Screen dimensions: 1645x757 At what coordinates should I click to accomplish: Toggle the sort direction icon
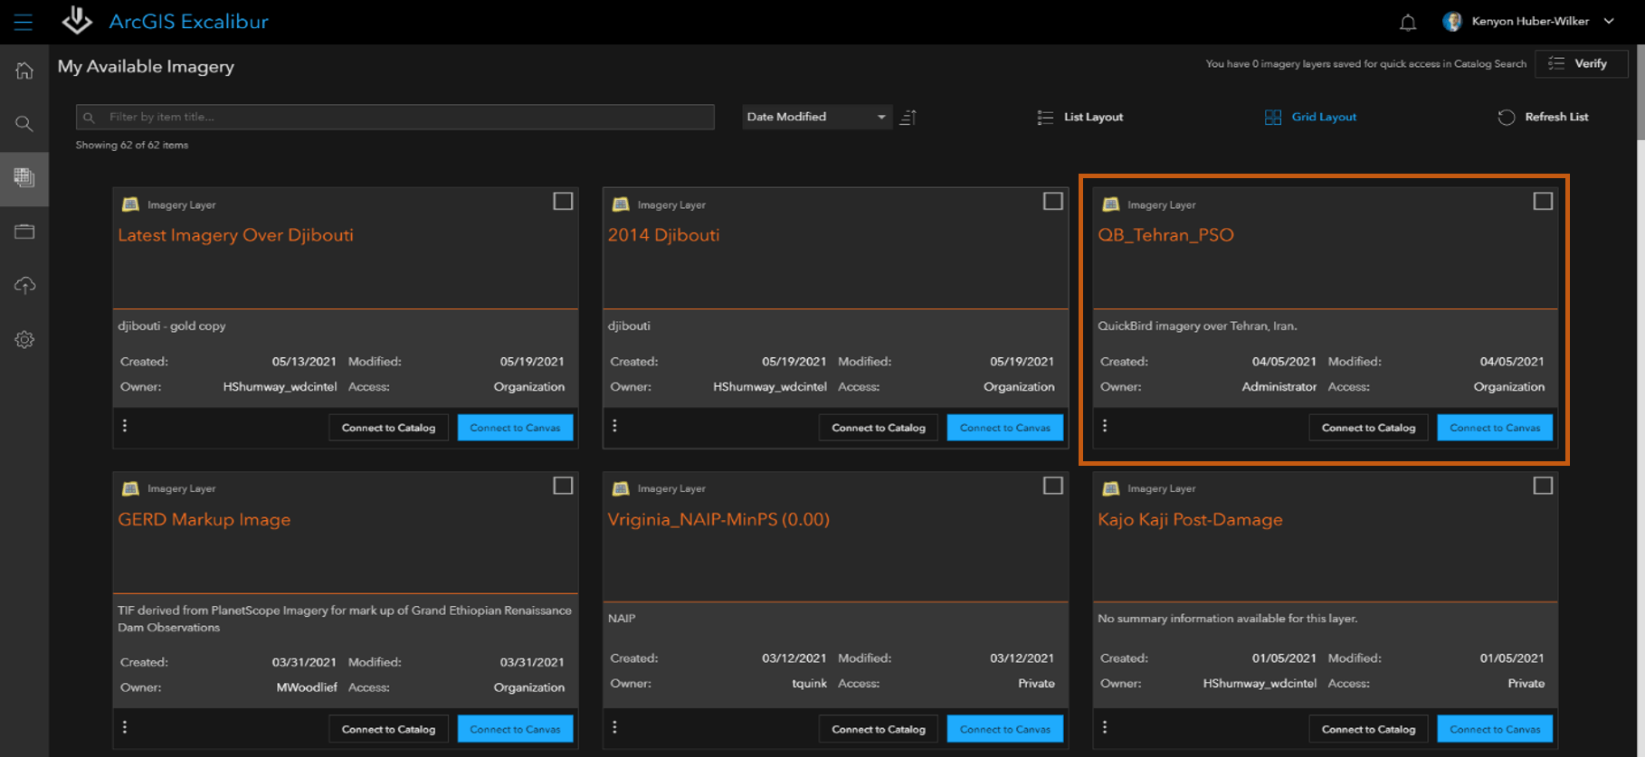(908, 117)
